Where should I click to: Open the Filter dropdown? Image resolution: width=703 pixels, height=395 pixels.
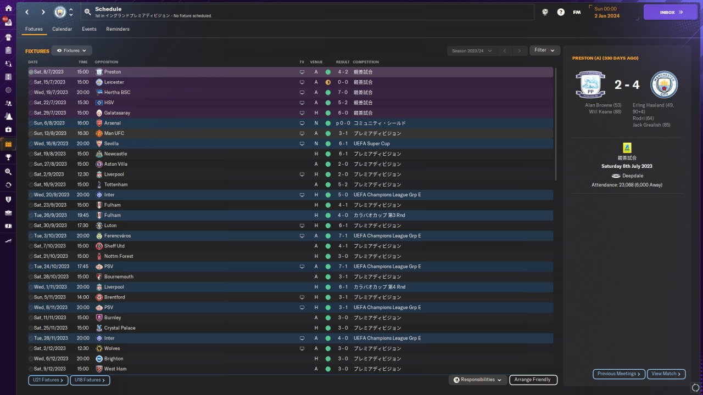545,50
